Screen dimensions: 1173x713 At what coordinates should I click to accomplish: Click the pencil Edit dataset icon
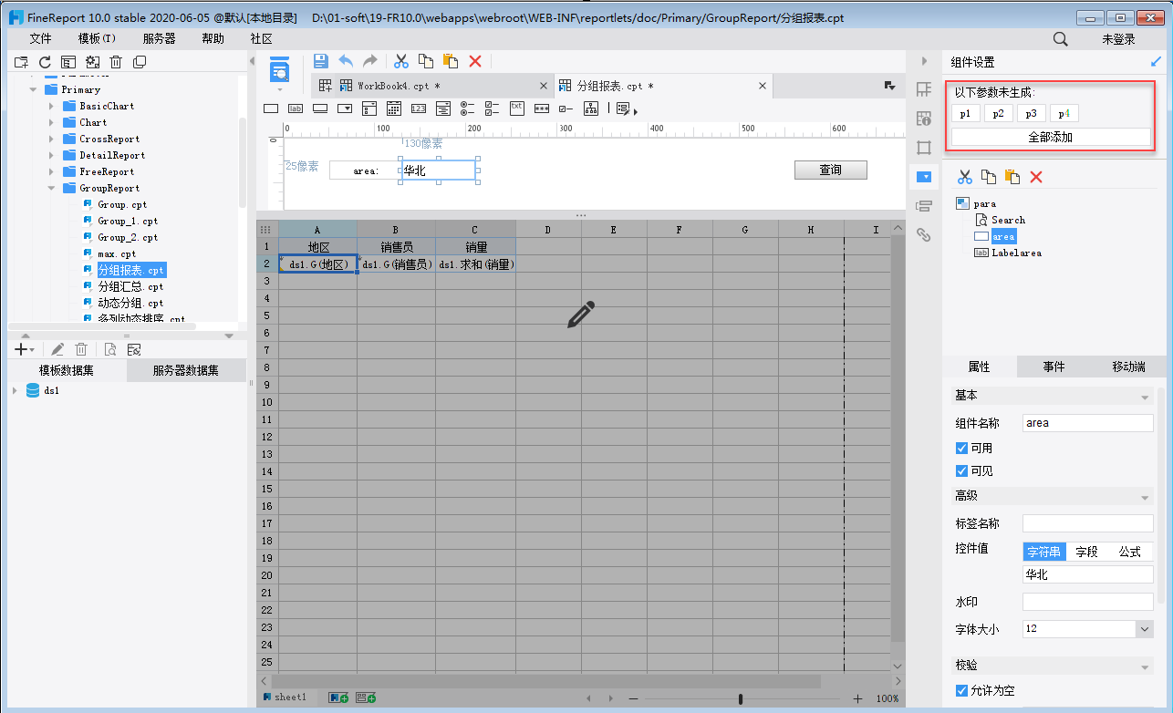tap(57, 349)
